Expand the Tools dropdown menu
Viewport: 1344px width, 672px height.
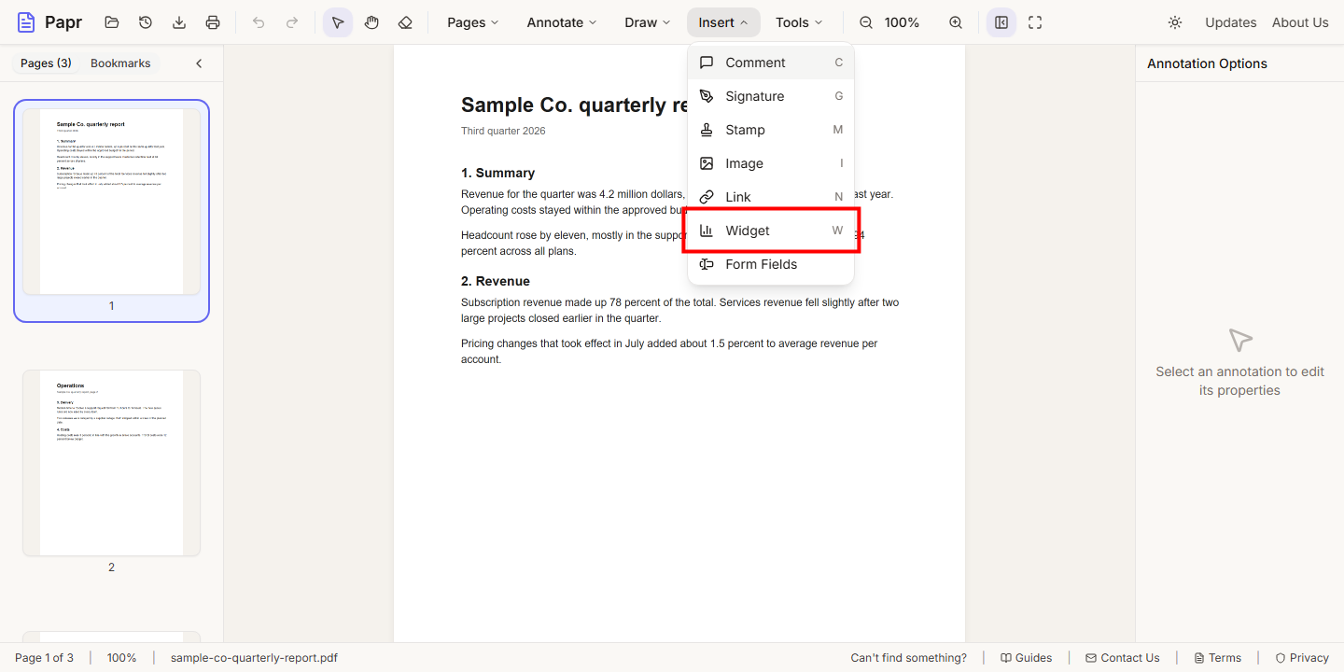click(x=800, y=22)
